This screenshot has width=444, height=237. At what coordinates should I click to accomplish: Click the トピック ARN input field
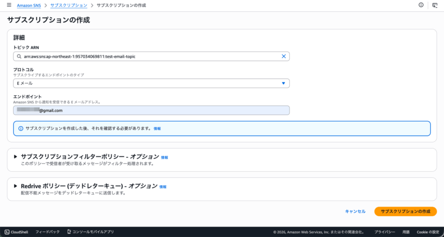[151, 56]
